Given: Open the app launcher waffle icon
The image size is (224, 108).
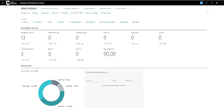Looking at the screenshot, I should (x=3, y=2).
